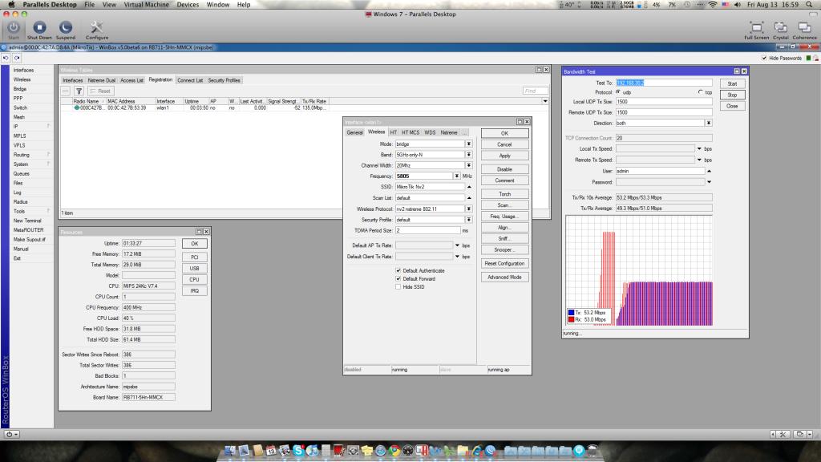
Task: Open Parallels Configure tool
Action: pyautogui.click(x=97, y=28)
